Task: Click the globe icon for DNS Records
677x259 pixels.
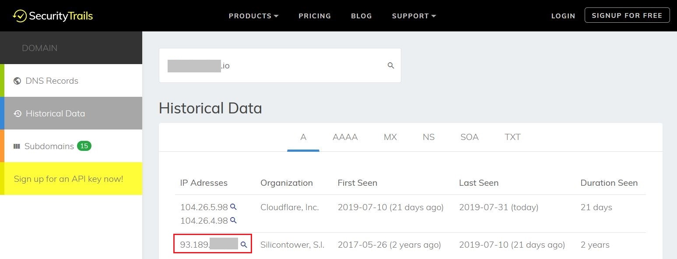Action: tap(18, 81)
